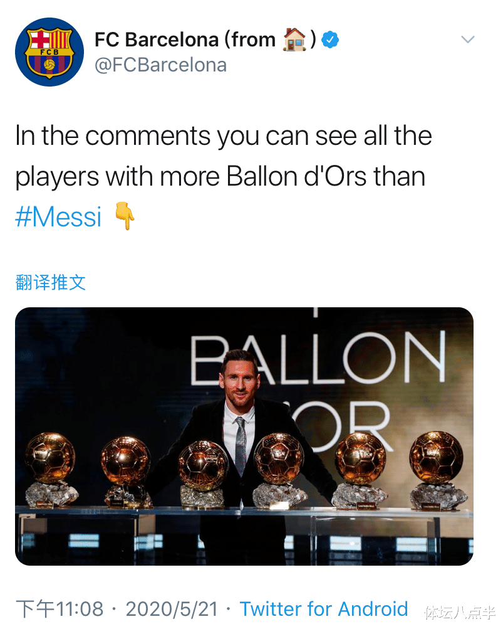Select the tweet text about Ballon d'Ors
Screen dimensions: 503x629
click(x=223, y=157)
